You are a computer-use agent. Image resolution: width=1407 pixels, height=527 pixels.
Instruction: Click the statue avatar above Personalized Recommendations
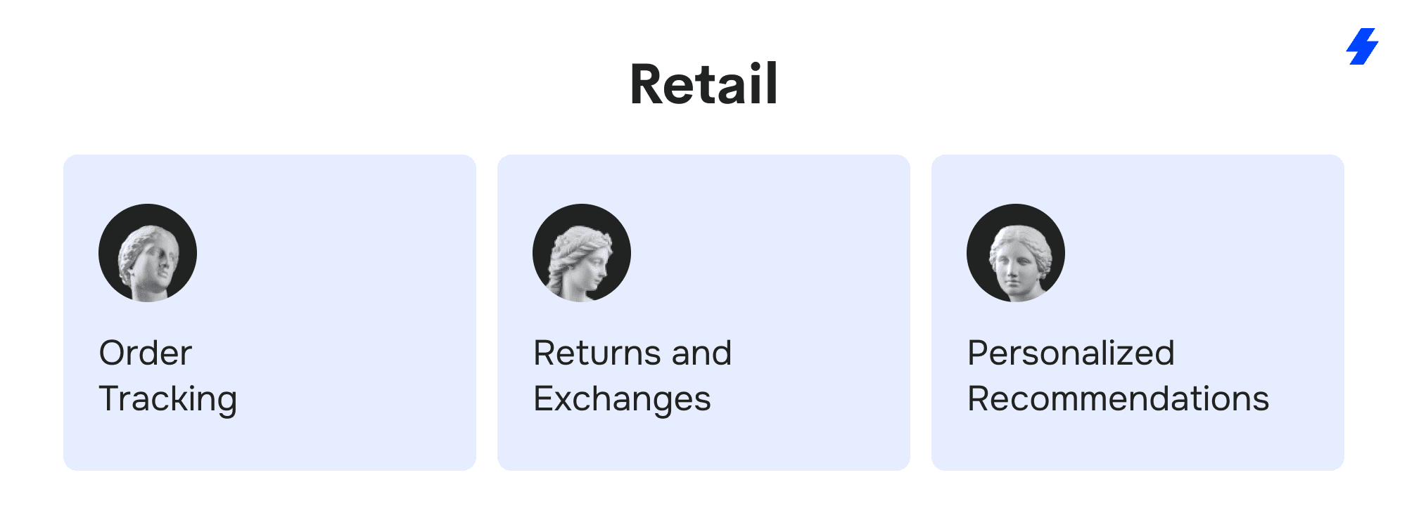pyautogui.click(x=1016, y=253)
